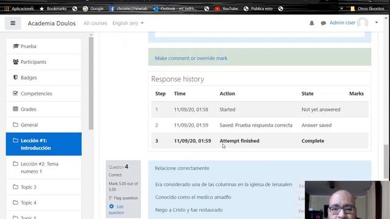Click the main page vertical scrollbar
This screenshot has height=219, width=390.
[386, 161]
